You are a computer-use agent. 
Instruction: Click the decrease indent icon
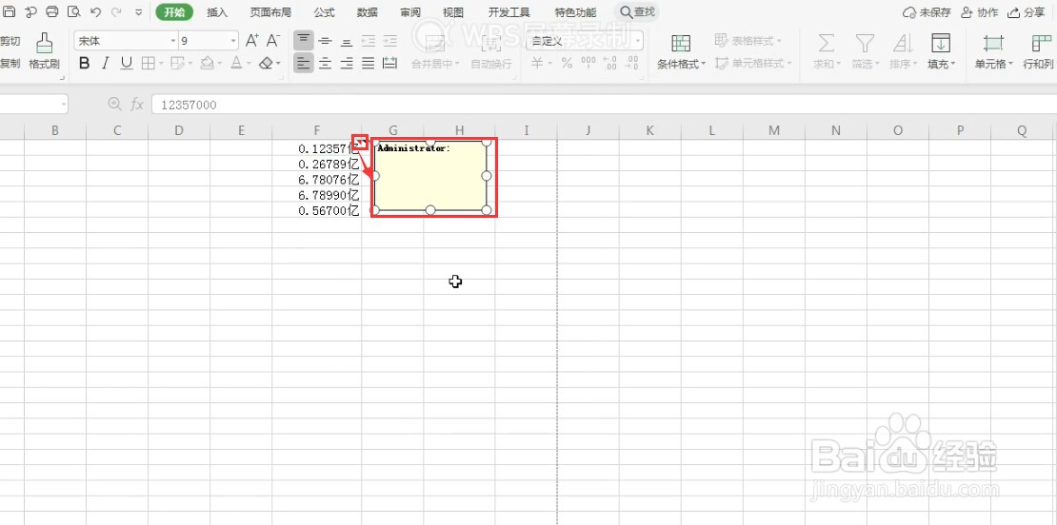369,40
